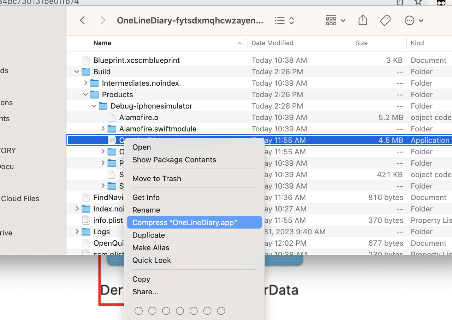The width and height of the screenshot is (452, 320).
Task: Expand the Alamofire.swiftmodule folder
Action: click(103, 129)
